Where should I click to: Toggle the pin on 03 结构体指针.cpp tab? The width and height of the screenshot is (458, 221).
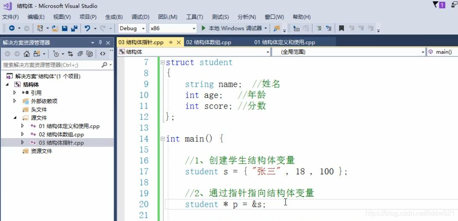[171, 42]
